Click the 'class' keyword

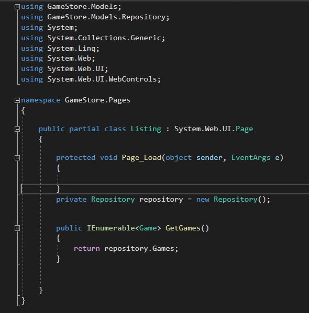pos(115,129)
